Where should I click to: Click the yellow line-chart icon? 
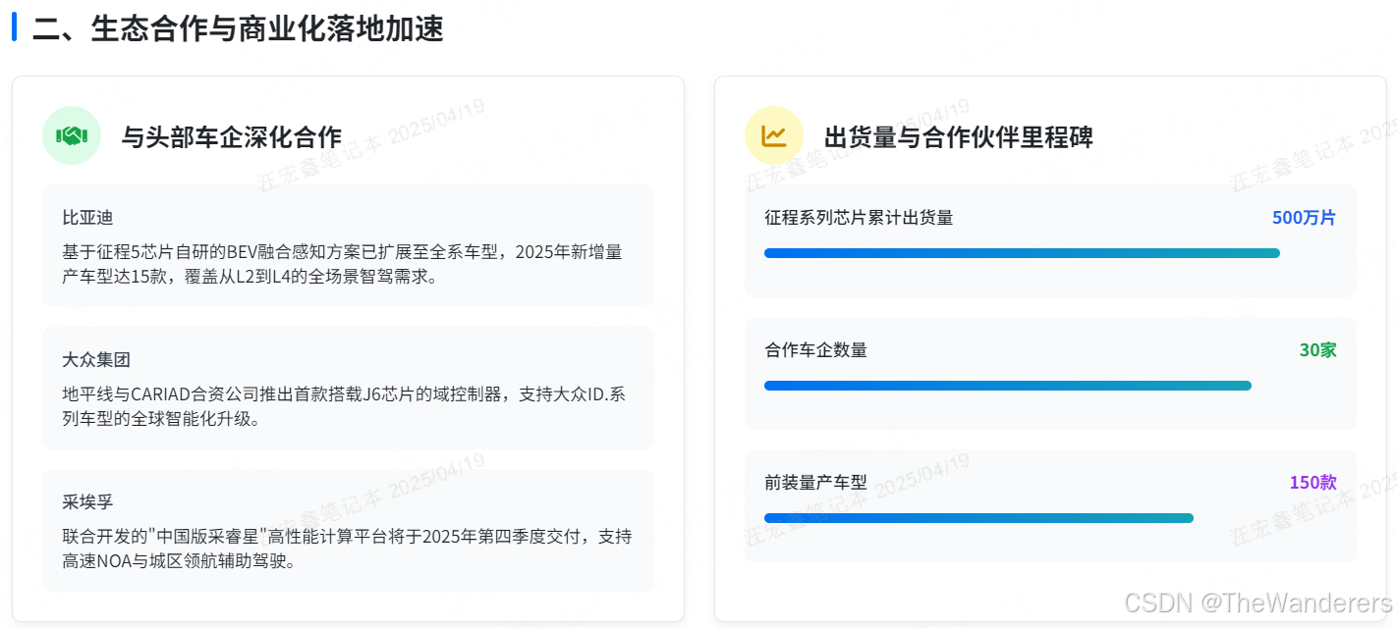click(x=773, y=135)
